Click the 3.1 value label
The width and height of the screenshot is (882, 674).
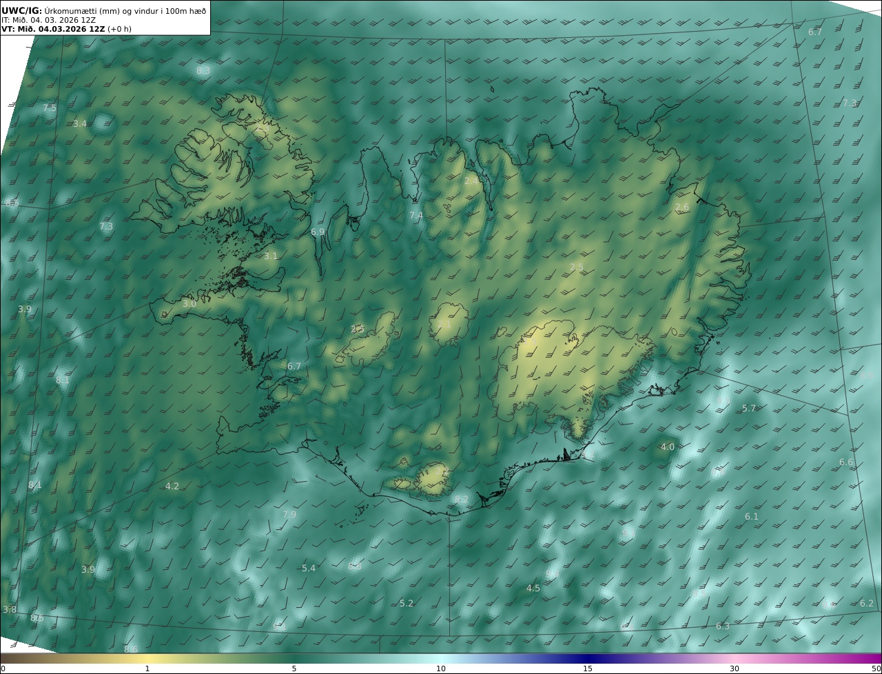(271, 256)
